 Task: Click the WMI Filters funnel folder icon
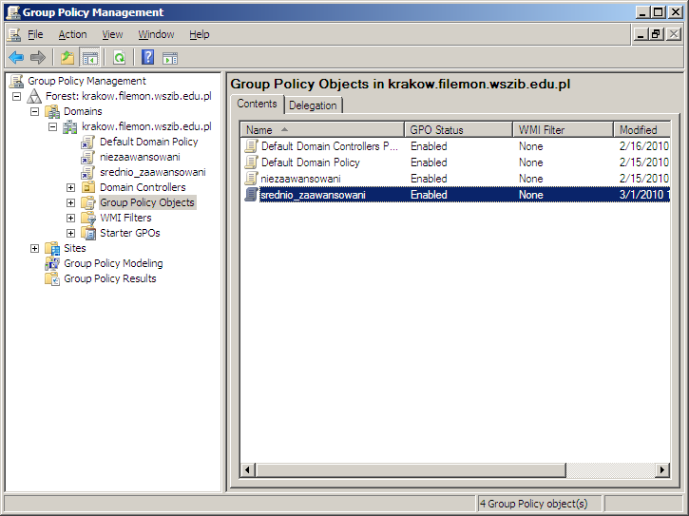click(x=88, y=218)
